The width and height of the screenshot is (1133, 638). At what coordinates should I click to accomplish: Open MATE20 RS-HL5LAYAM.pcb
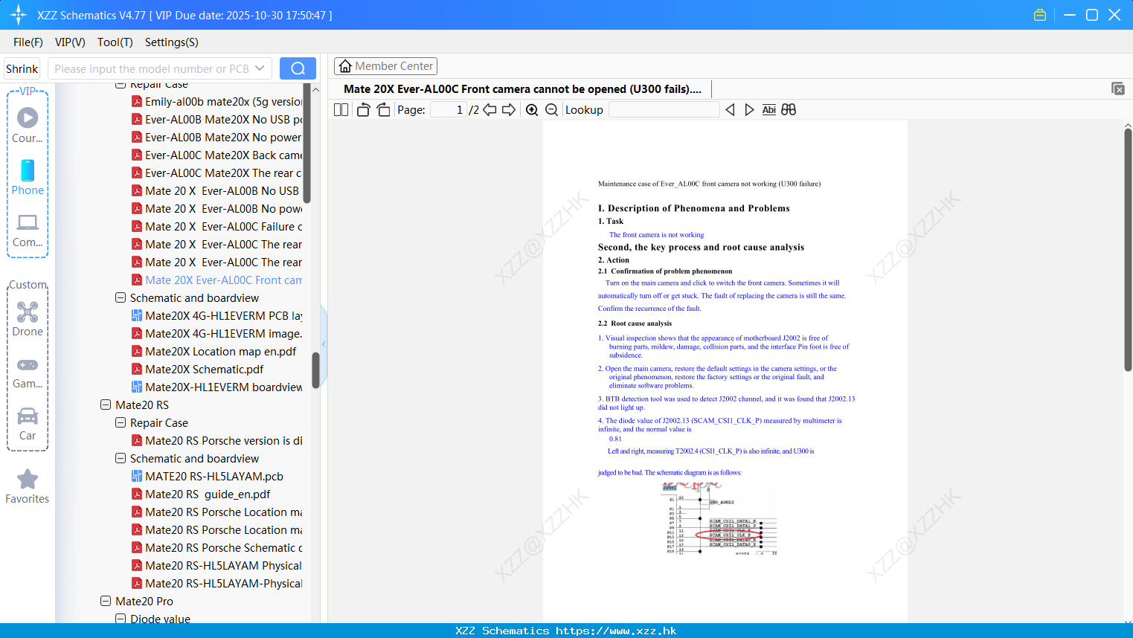(x=214, y=476)
